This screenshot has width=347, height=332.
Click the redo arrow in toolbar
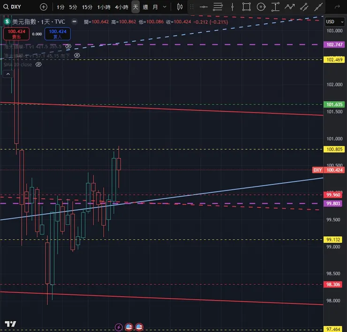coord(337,7)
